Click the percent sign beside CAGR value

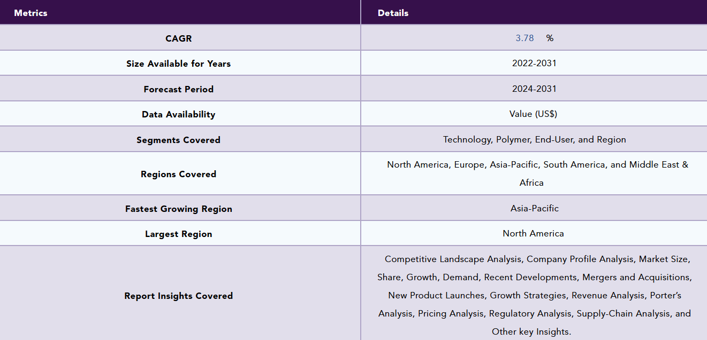coord(550,38)
